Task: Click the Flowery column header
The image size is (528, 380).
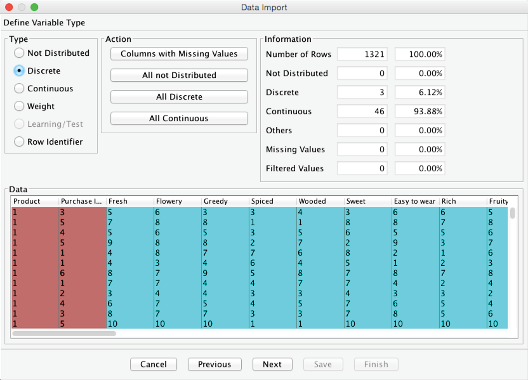Action: point(177,201)
